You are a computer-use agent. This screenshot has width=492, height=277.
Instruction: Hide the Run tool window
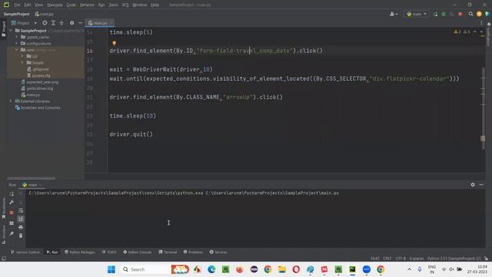(x=481, y=185)
